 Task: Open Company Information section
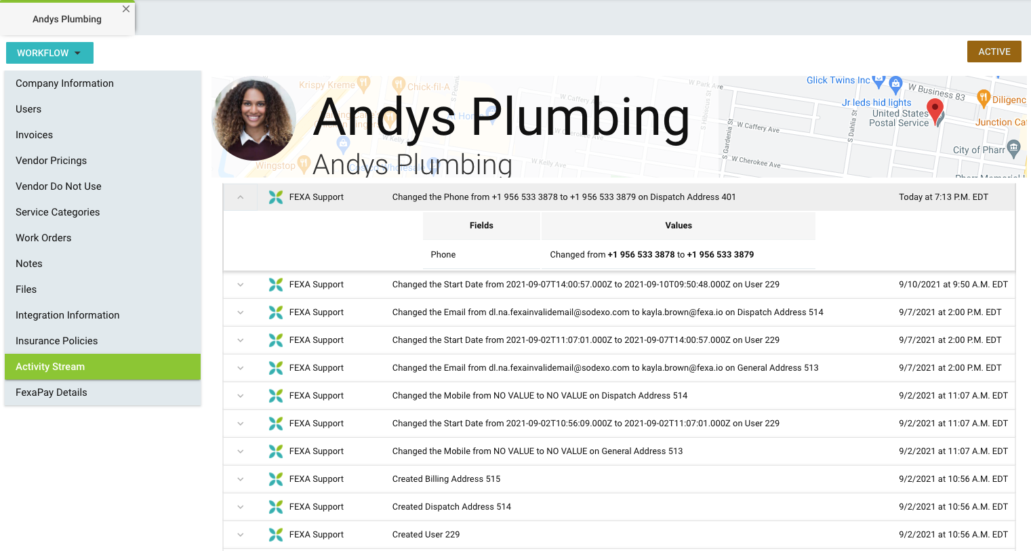[x=102, y=83]
